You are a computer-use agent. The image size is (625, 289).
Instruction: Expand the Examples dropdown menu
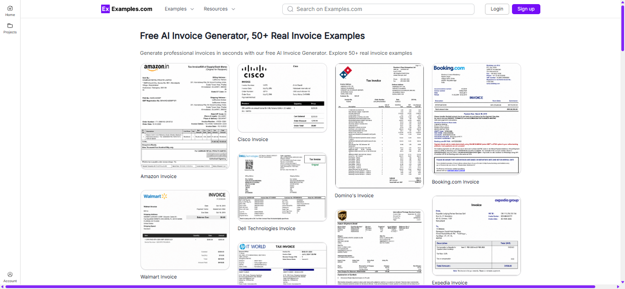[179, 9]
